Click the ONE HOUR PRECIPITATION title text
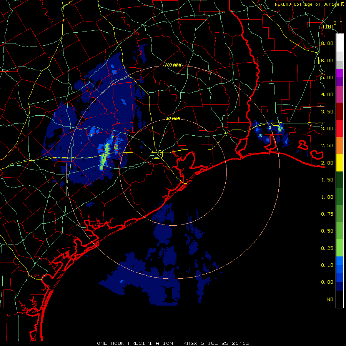346x346 pixels. [x=135, y=343]
